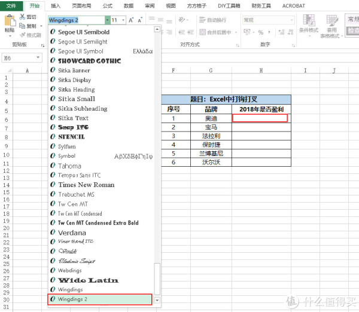359x312 pixels.
Task: Open the File (文件) tab
Action: 11,6
